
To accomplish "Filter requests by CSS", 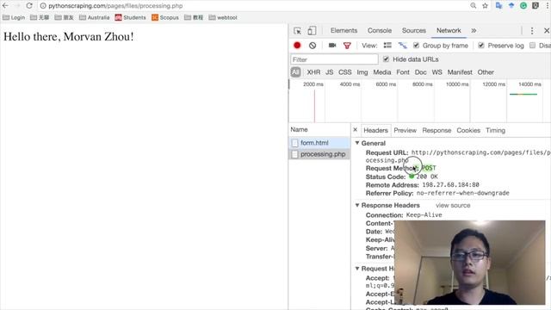I will click(x=344, y=72).
